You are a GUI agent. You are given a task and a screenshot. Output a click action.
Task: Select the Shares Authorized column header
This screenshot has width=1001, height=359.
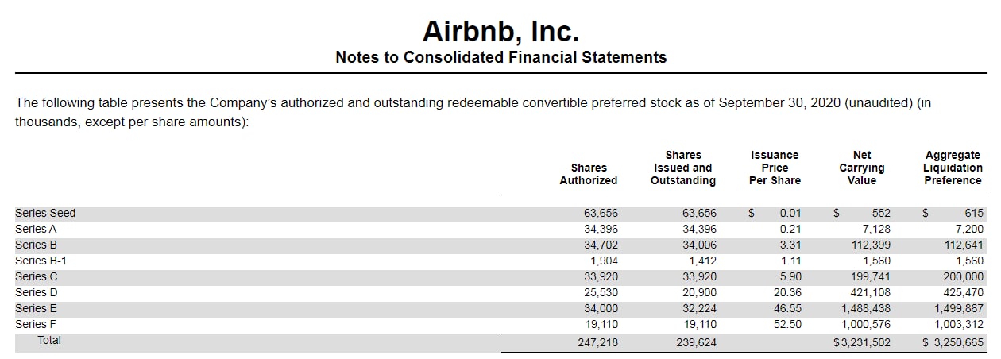click(x=588, y=174)
